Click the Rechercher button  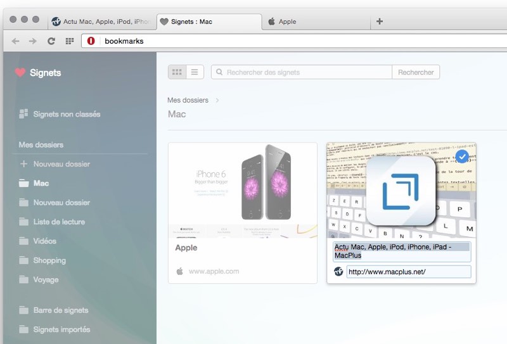click(416, 72)
